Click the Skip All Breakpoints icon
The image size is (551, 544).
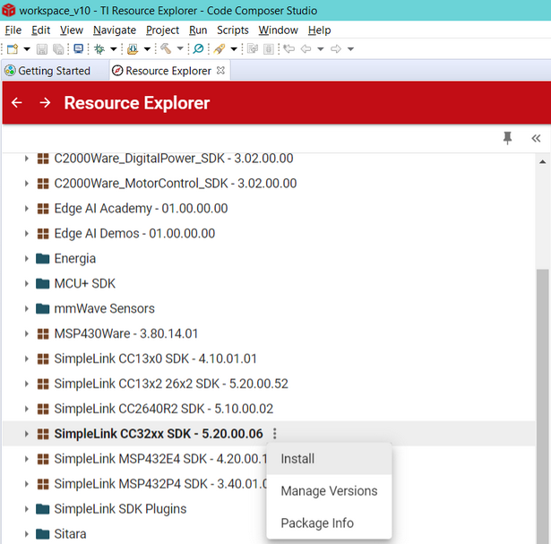click(198, 48)
